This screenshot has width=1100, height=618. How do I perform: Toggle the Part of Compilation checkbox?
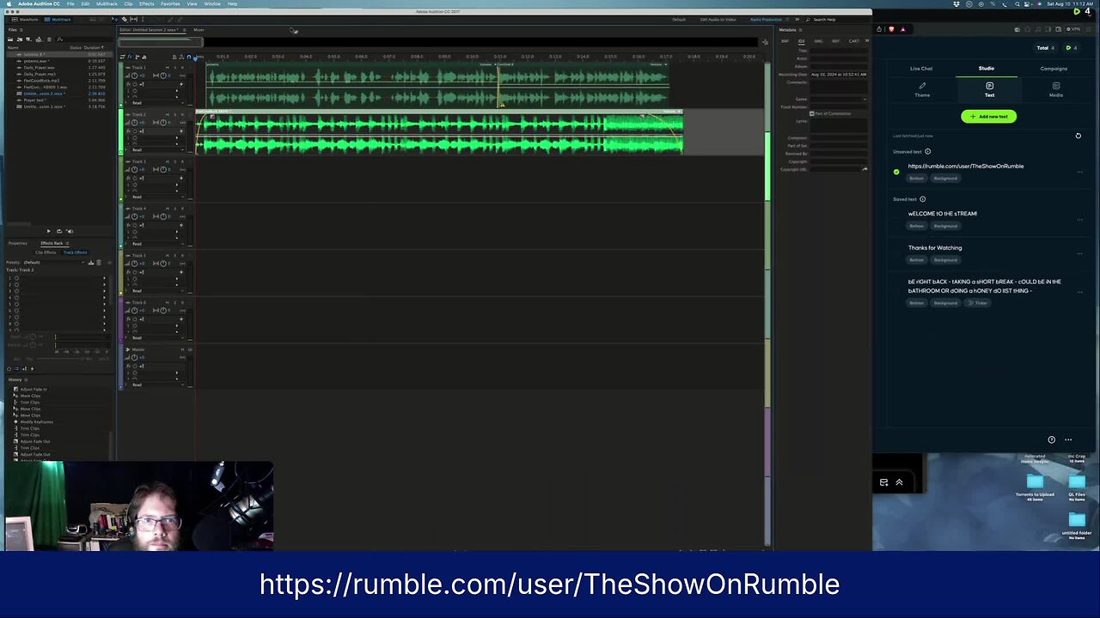[x=812, y=113]
